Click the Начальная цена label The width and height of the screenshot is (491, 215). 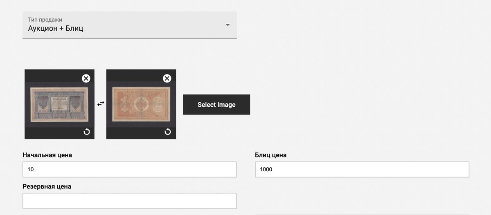[x=47, y=155]
